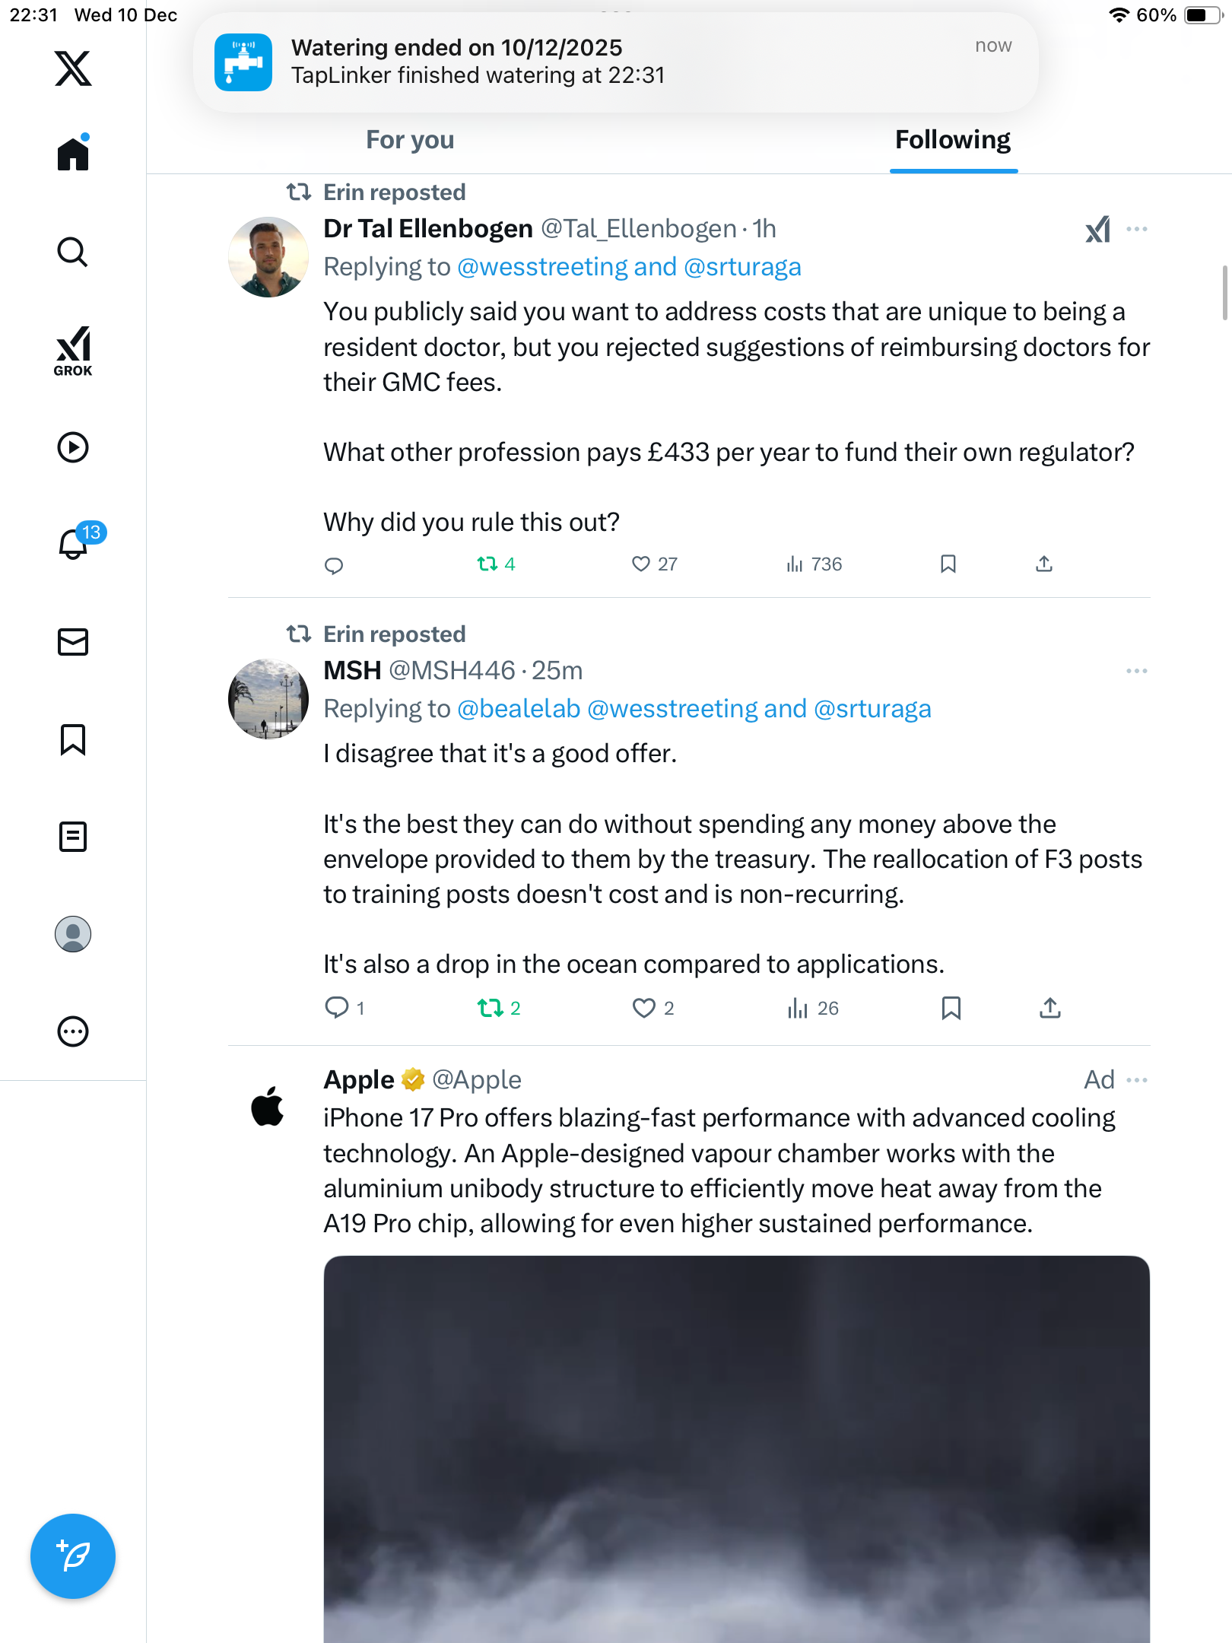Open more options on Apple ad
This screenshot has width=1232, height=1643.
point(1137,1080)
